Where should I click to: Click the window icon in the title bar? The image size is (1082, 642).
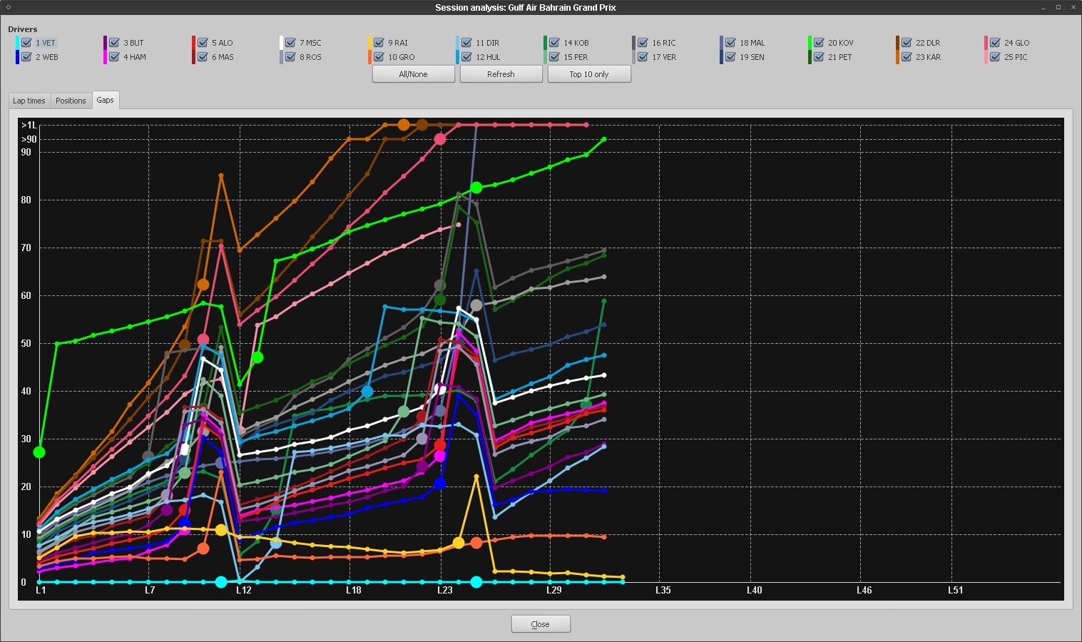[x=7, y=7]
